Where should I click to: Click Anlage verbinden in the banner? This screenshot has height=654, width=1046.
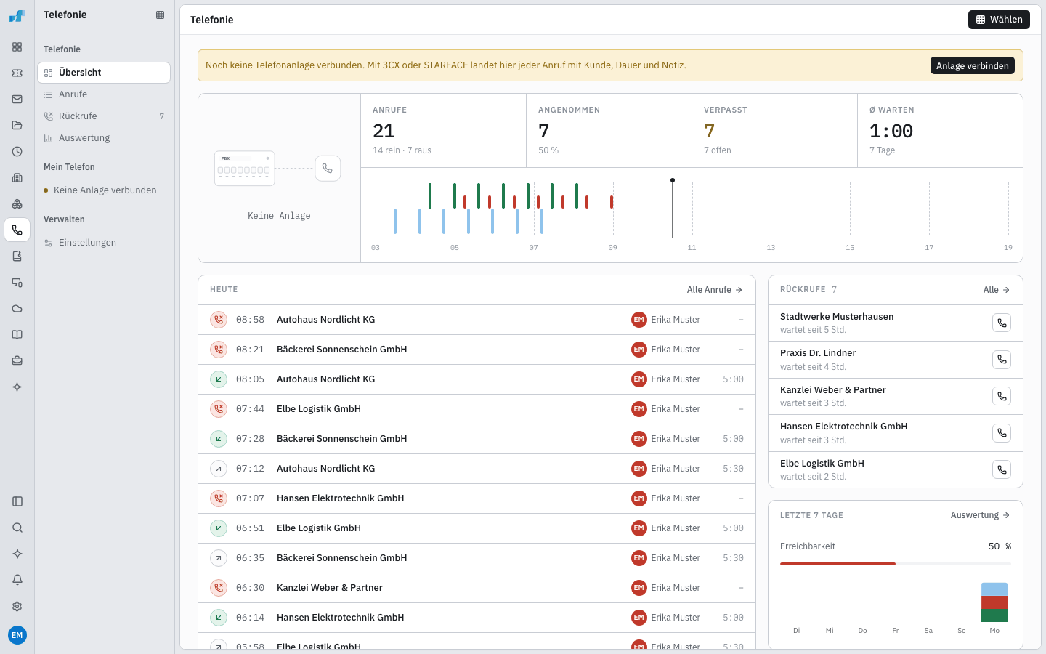pos(972,65)
